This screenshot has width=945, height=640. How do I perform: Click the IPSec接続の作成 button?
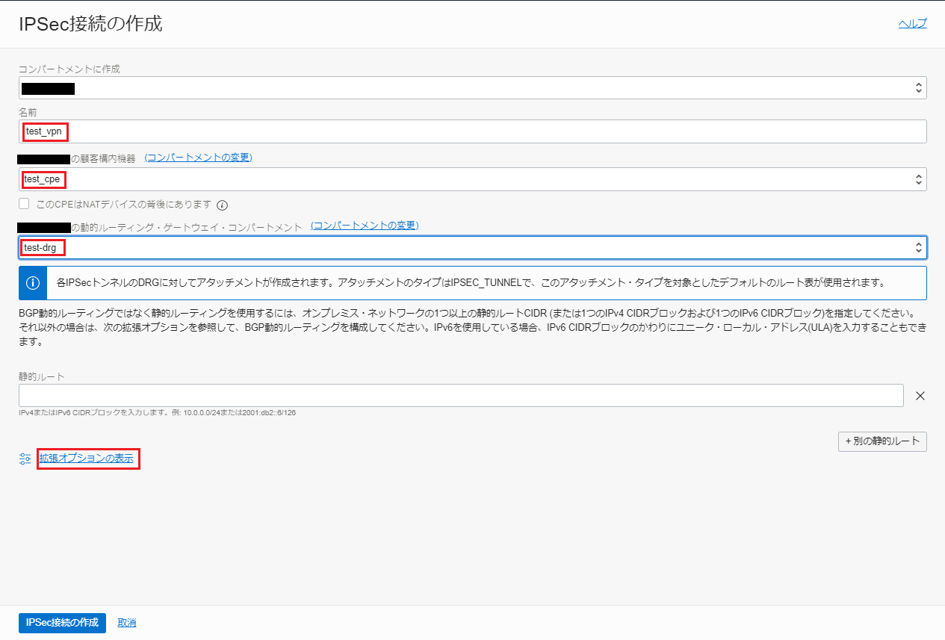click(x=62, y=623)
